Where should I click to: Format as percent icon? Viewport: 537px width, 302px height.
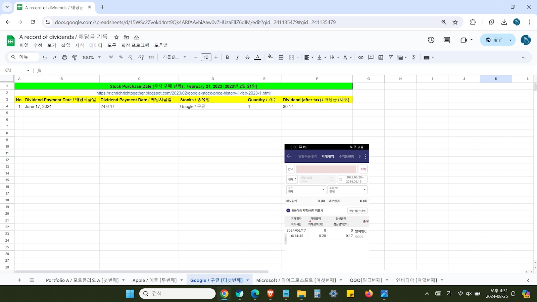121,57
